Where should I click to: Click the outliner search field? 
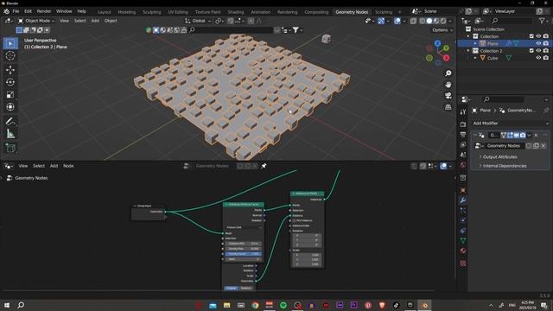(512, 21)
